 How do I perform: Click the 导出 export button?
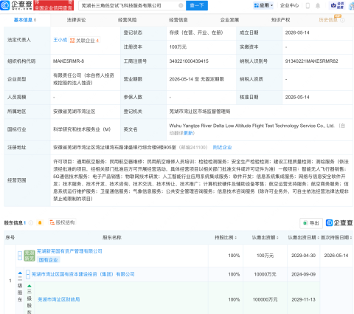tap(311, 223)
